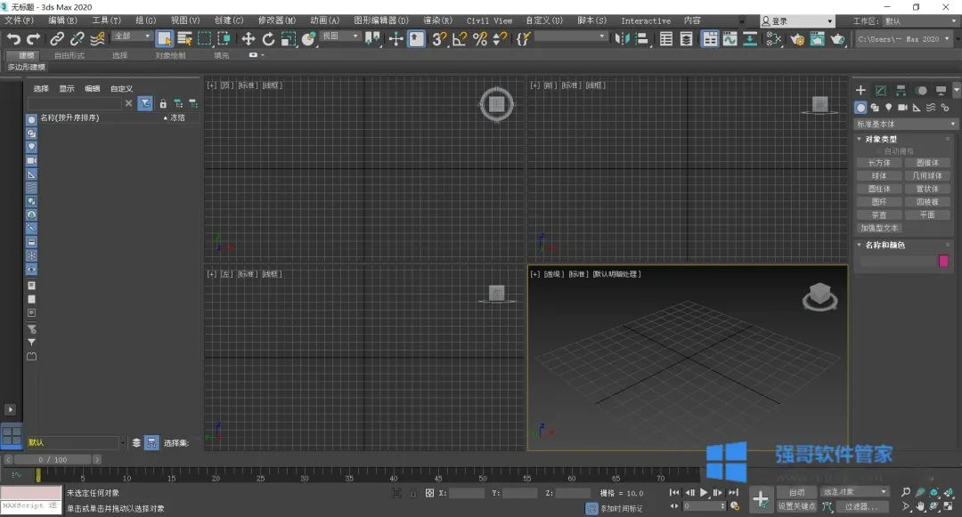This screenshot has width=962, height=517.
Task: Open the project path dropdown
Action: (903, 39)
